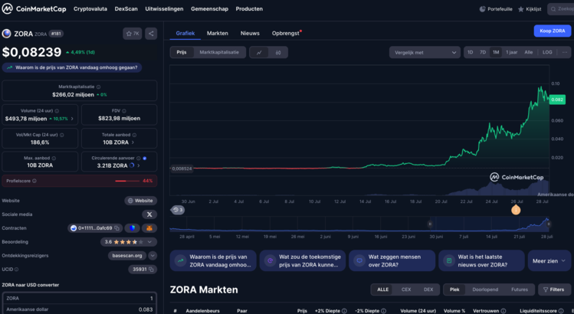Open Wat zeggen mensen over ZORA
The image size is (574, 314).
[x=392, y=261]
